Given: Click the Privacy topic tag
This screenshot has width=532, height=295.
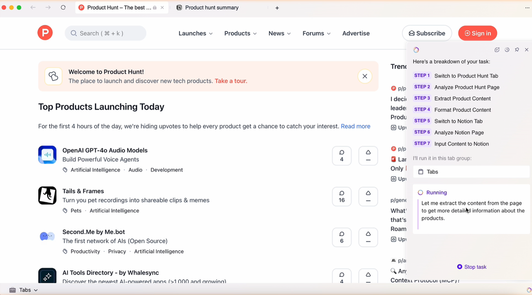Looking at the screenshot, I should click(117, 251).
